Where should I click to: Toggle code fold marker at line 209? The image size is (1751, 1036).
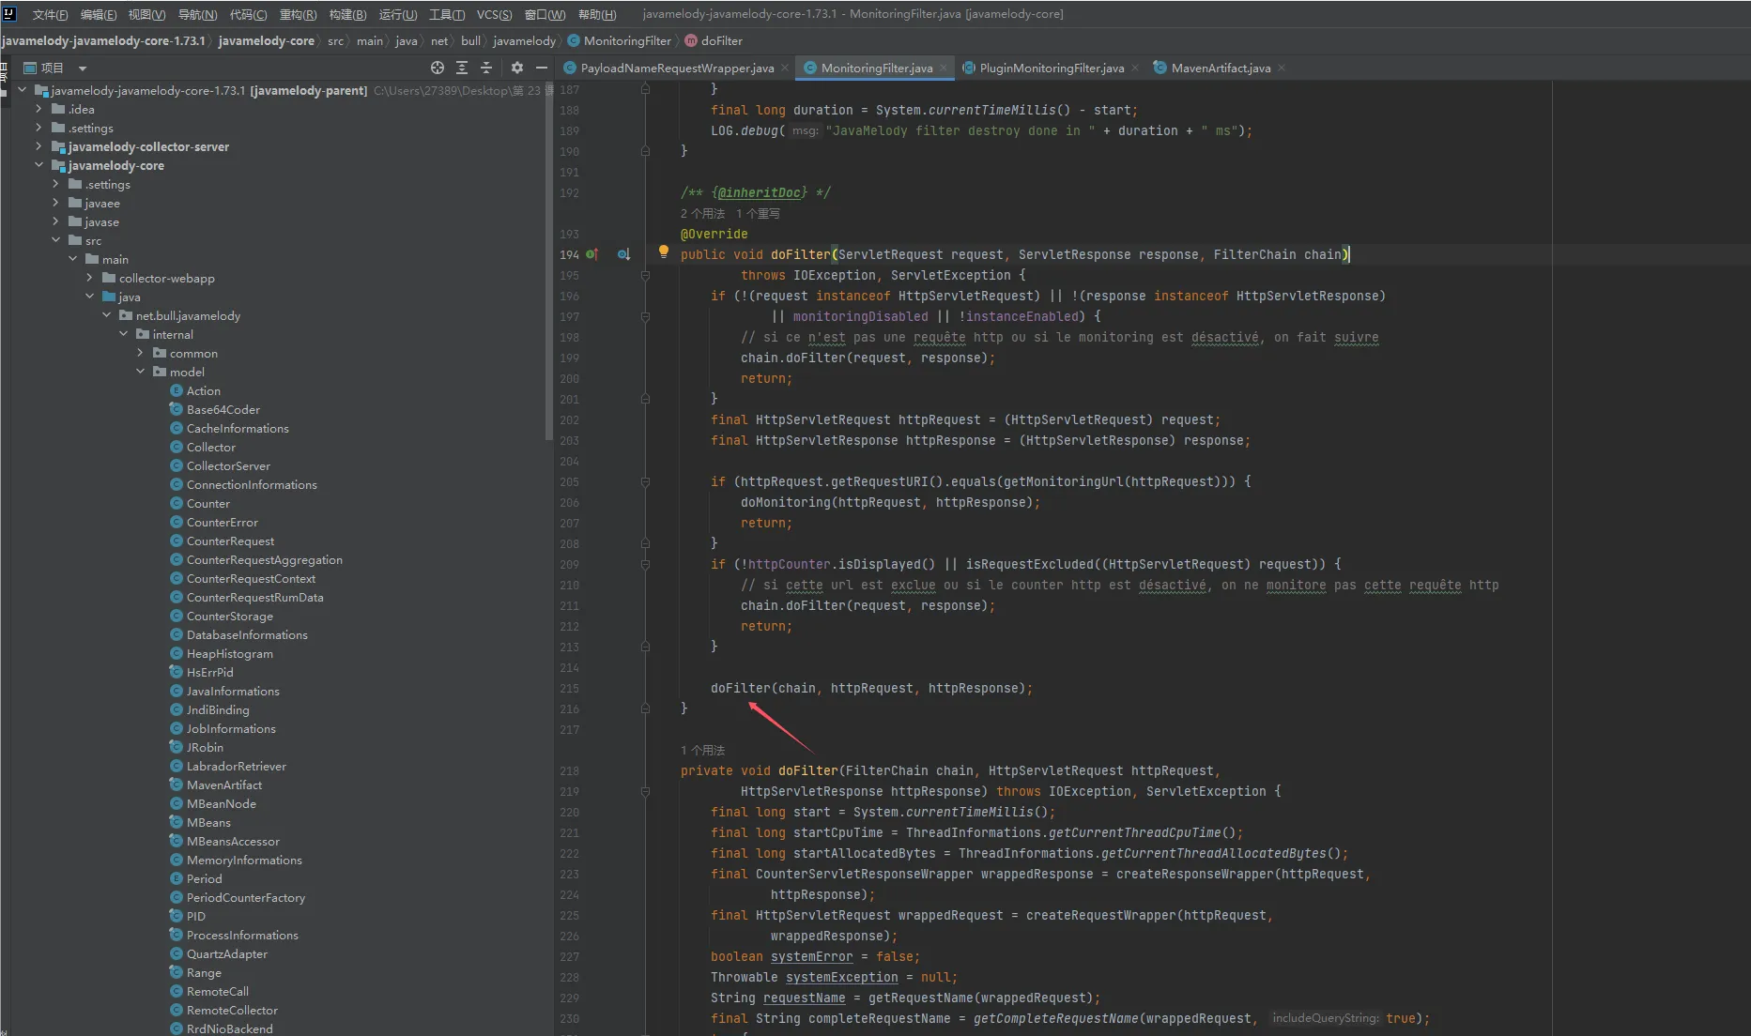(x=645, y=565)
